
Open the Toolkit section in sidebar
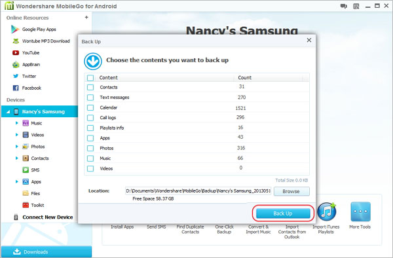pyautogui.click(x=33, y=205)
